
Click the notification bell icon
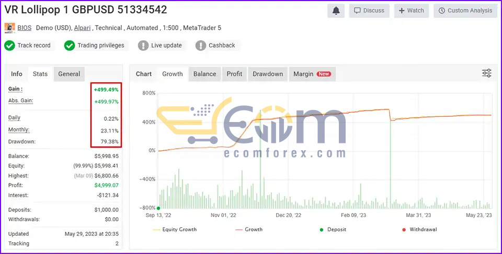pos(336,10)
